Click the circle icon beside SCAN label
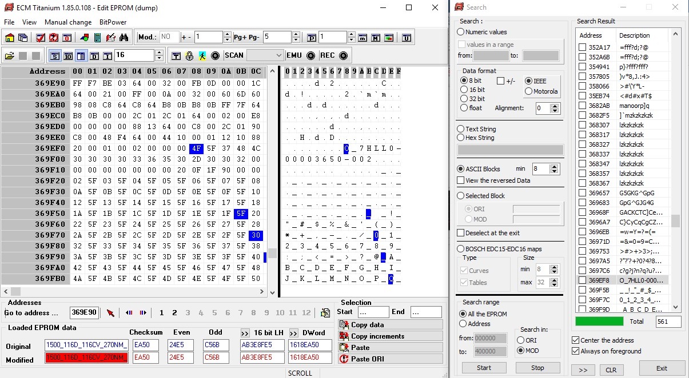The image size is (689, 378). (215, 55)
